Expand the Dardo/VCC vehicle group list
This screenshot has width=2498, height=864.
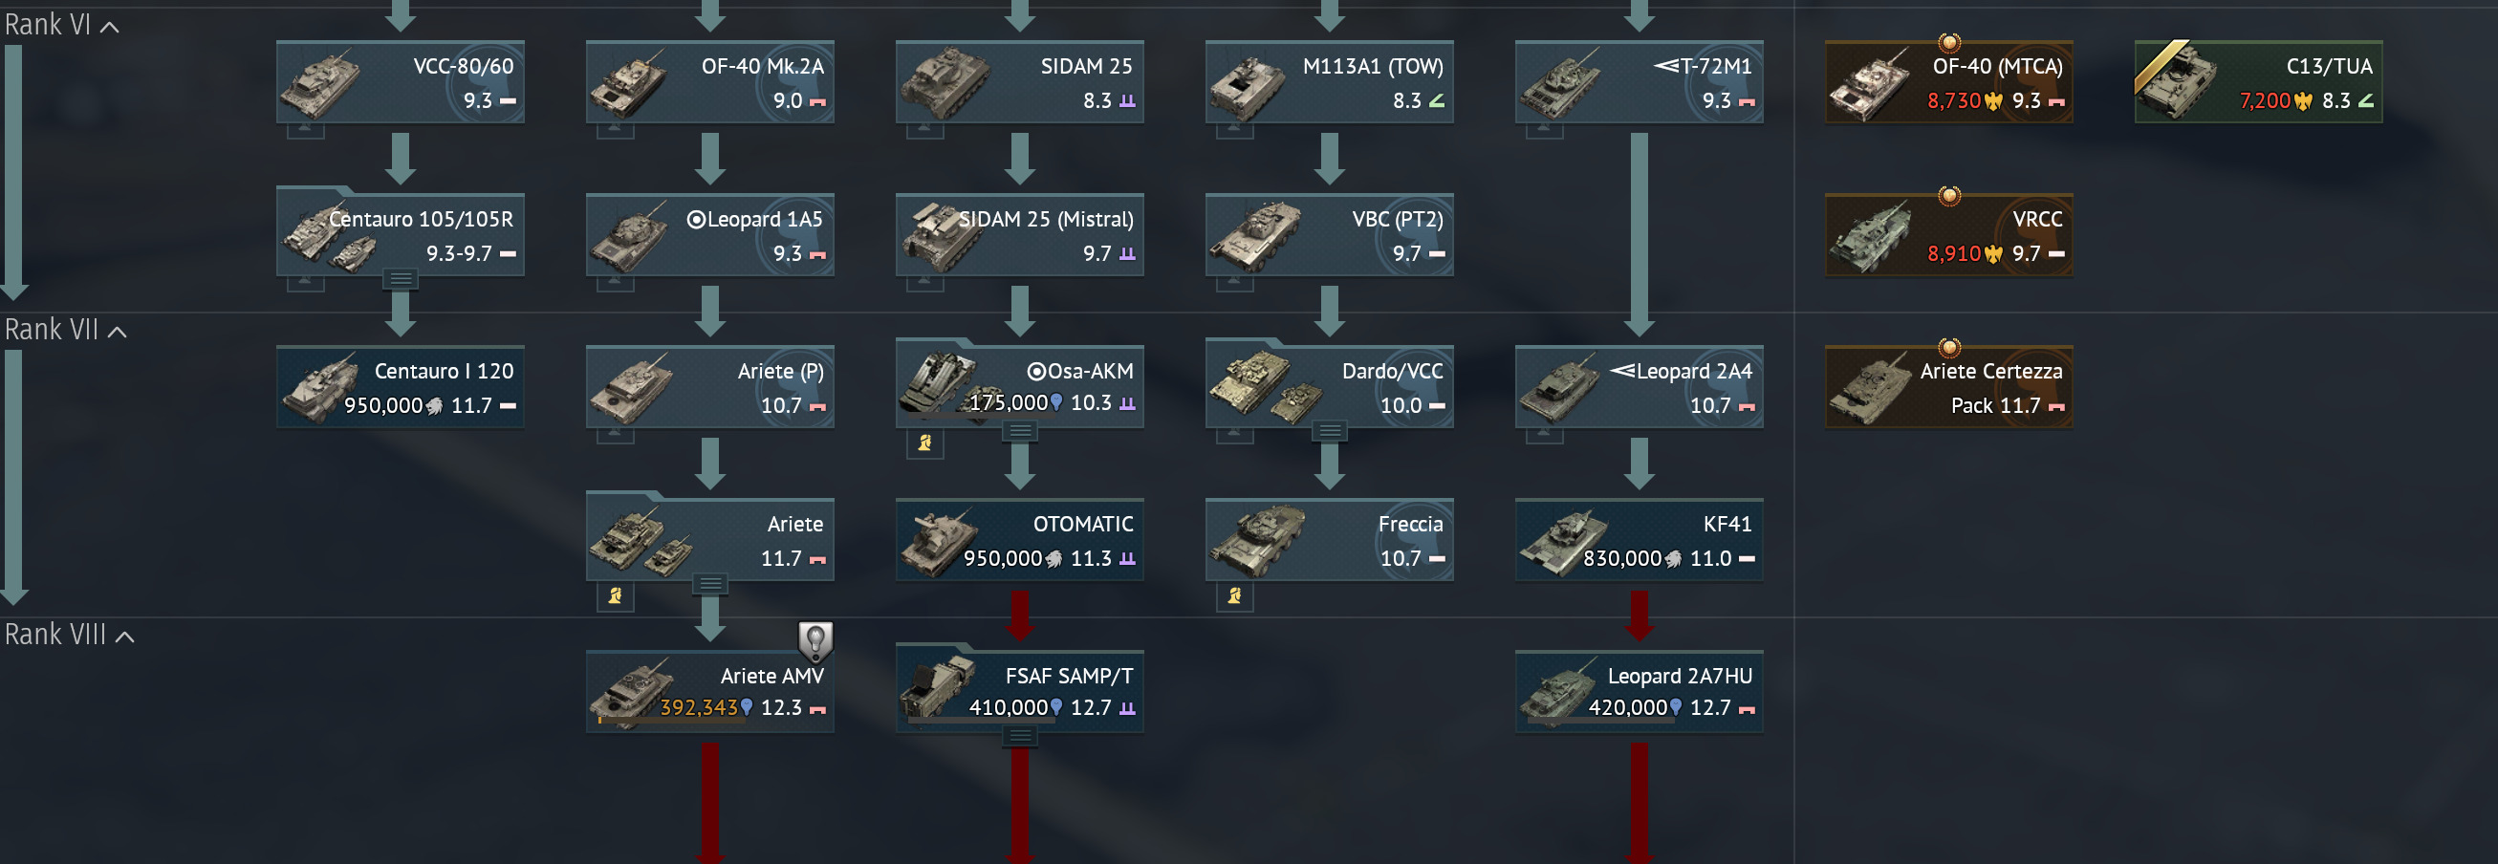pyautogui.click(x=1330, y=430)
